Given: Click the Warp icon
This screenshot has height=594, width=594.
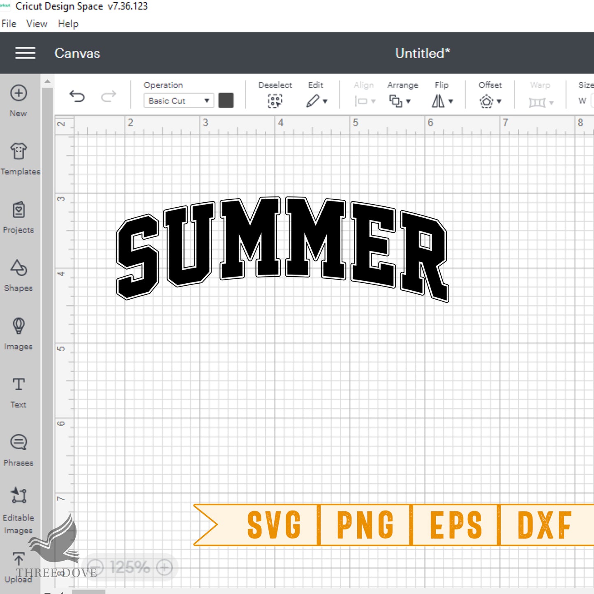Looking at the screenshot, I should (537, 102).
